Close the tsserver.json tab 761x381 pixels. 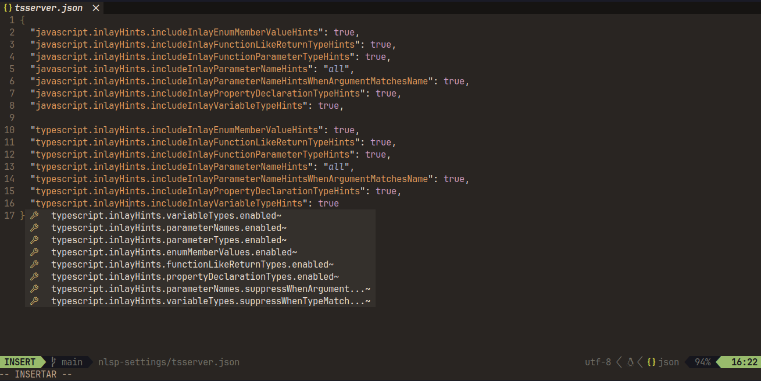click(96, 8)
